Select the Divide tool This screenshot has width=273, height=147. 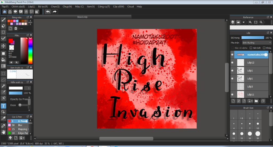[3, 118]
